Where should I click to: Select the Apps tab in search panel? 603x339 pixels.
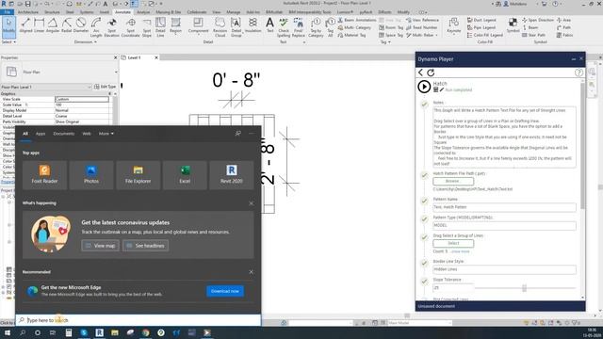[41, 134]
